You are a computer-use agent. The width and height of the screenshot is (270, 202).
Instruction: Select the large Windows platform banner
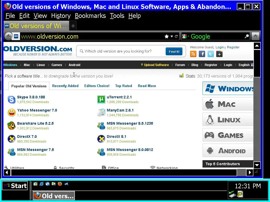click(228, 88)
